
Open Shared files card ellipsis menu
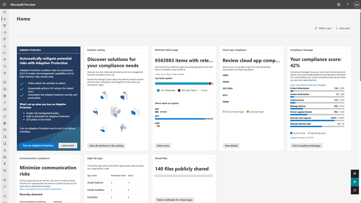click(x=212, y=158)
